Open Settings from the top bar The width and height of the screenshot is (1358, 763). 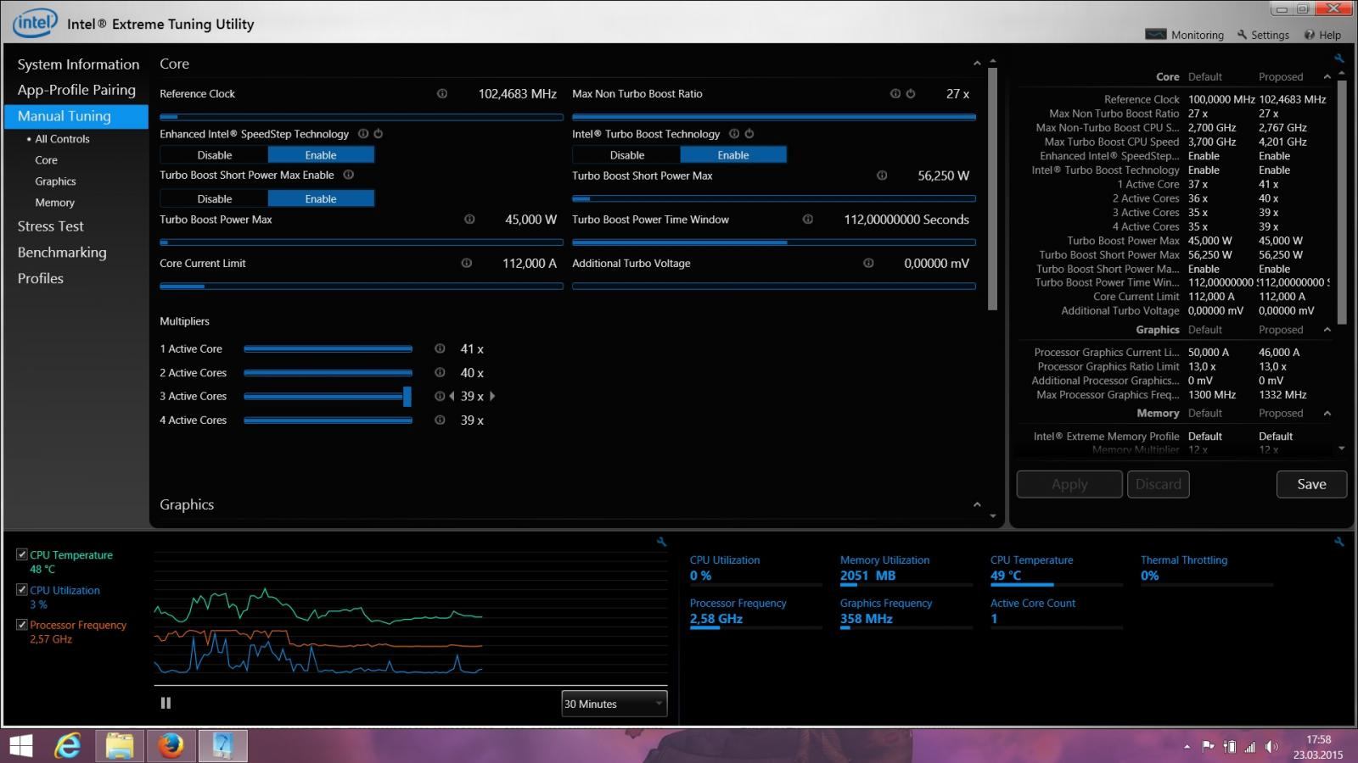click(x=1263, y=35)
